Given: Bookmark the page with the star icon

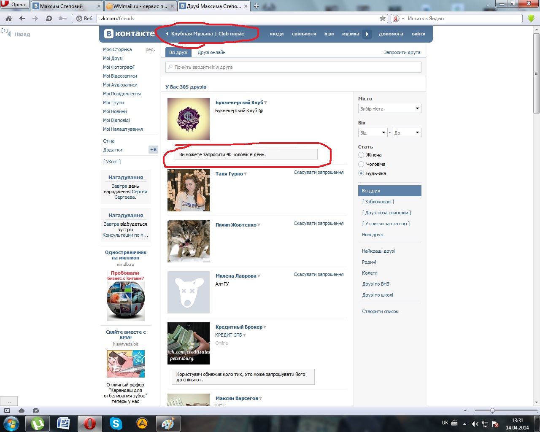Looking at the screenshot, I should pyautogui.click(x=383, y=19).
